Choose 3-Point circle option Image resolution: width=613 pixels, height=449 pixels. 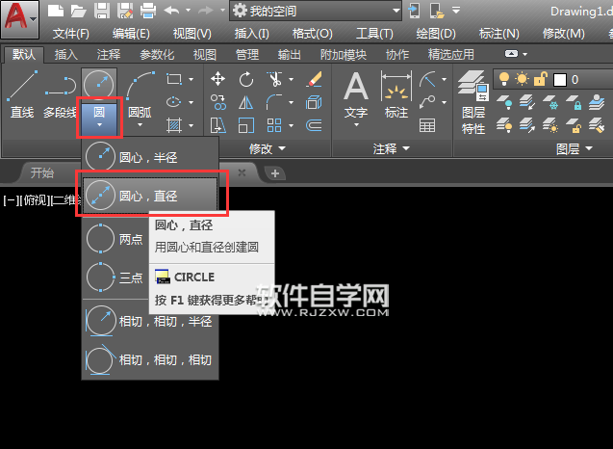(115, 277)
